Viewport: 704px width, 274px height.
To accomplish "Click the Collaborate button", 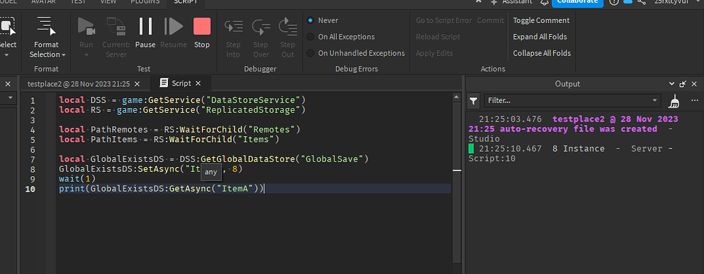I will pyautogui.click(x=577, y=2).
